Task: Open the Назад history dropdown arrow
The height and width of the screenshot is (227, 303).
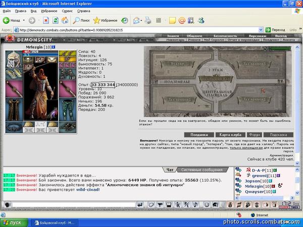Action: 24,20
